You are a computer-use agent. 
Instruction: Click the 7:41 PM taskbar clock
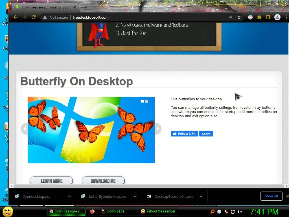coord(264,212)
